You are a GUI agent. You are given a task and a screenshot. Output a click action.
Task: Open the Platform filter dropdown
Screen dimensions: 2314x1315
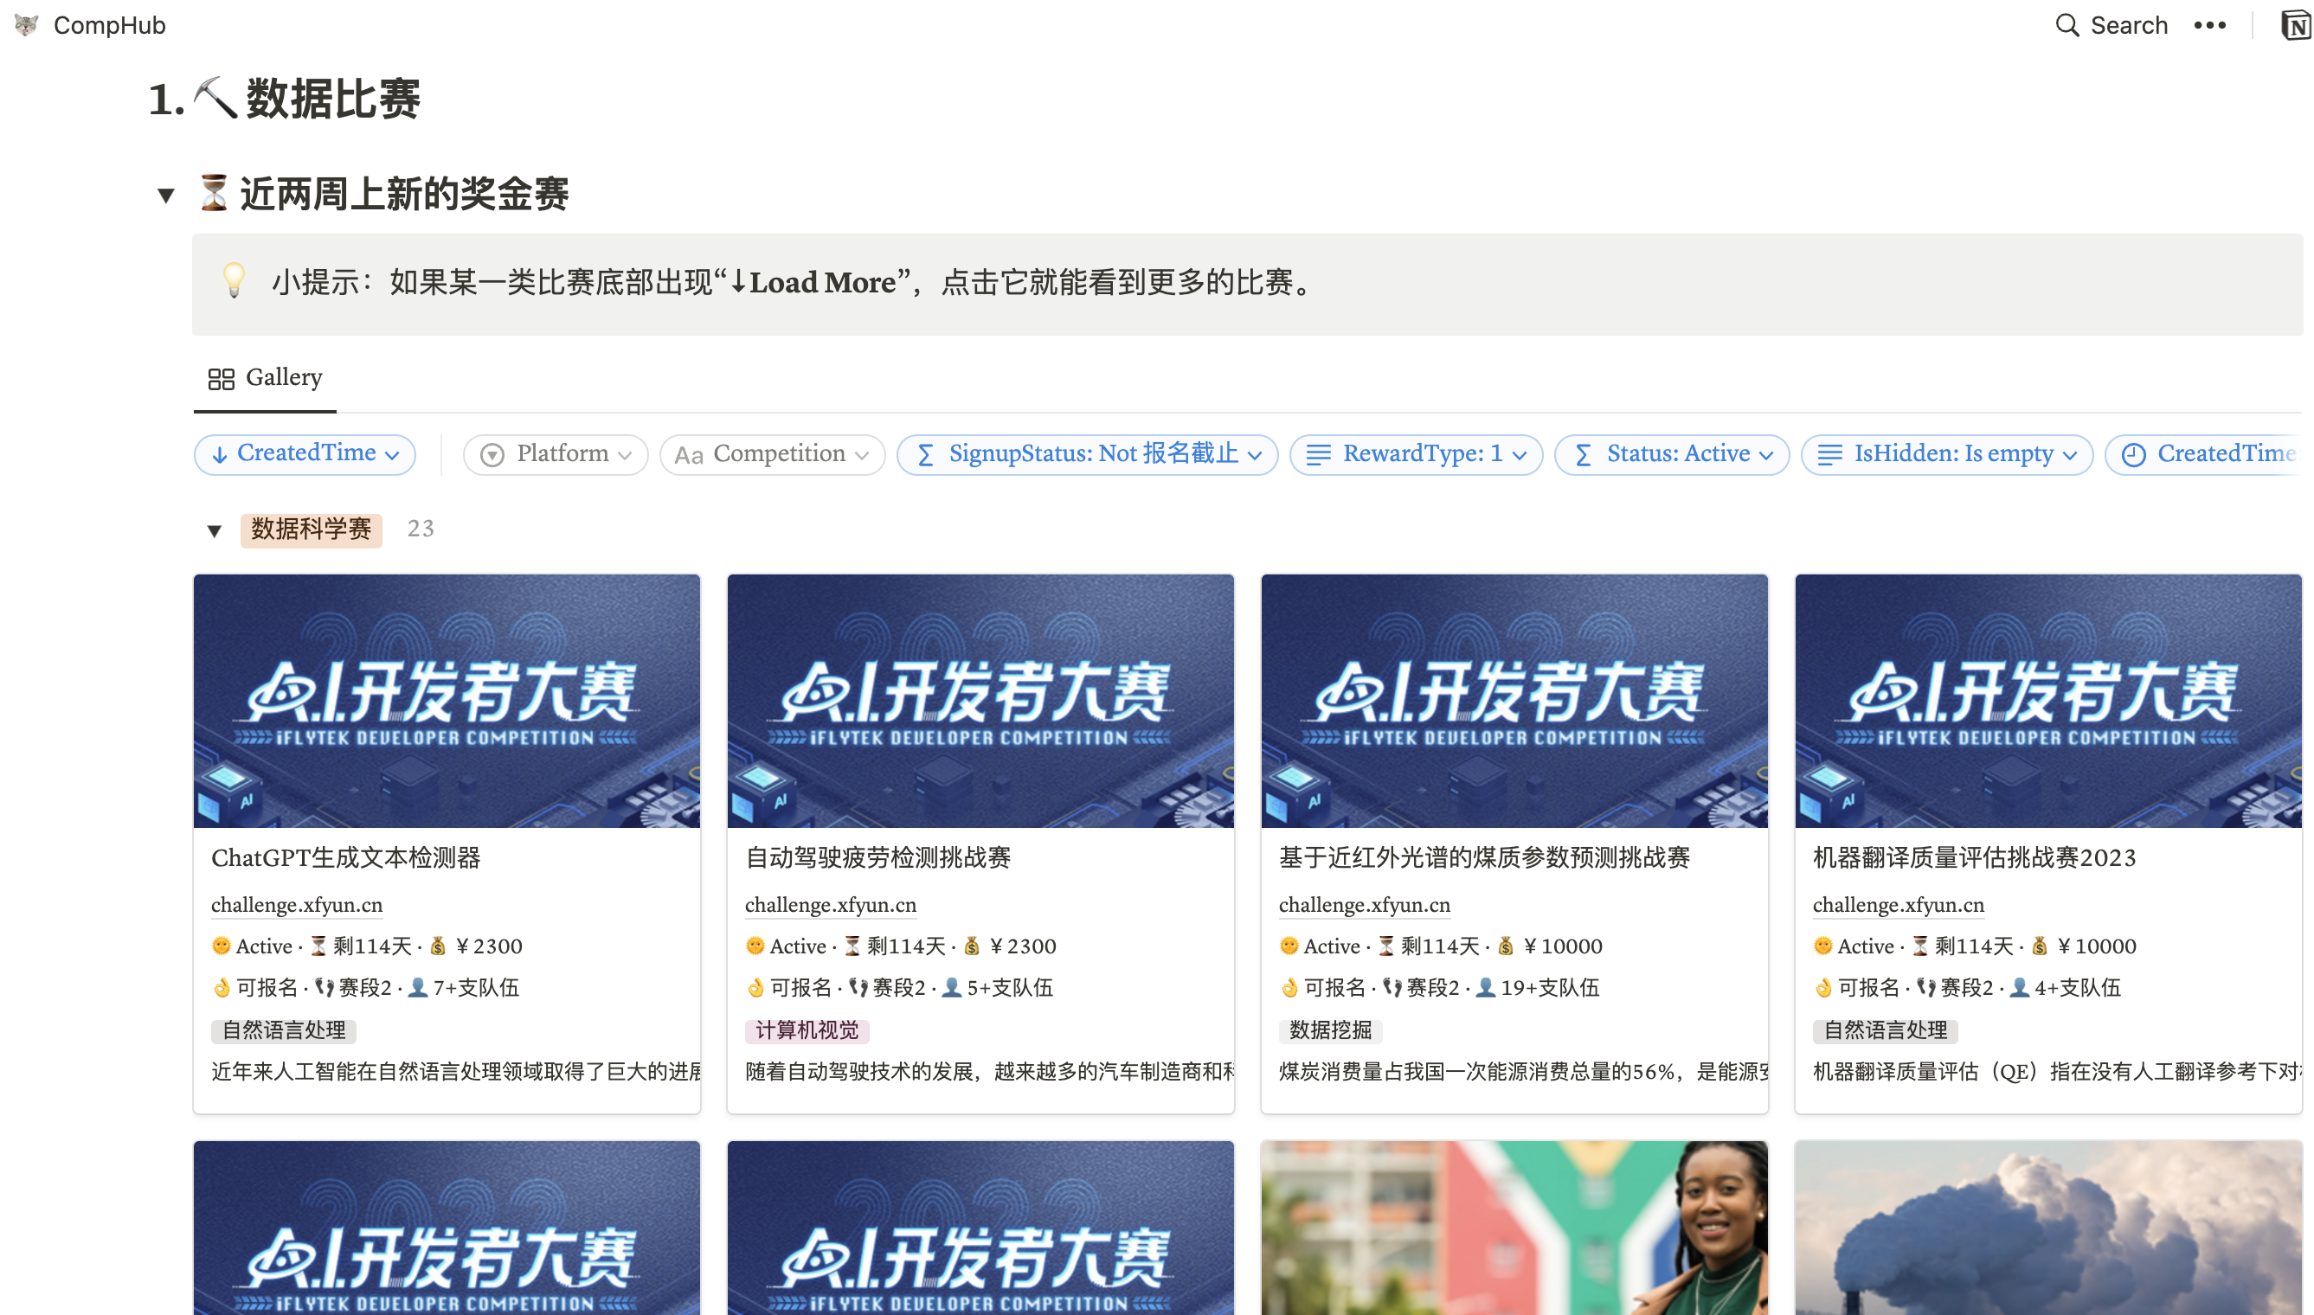coord(555,454)
